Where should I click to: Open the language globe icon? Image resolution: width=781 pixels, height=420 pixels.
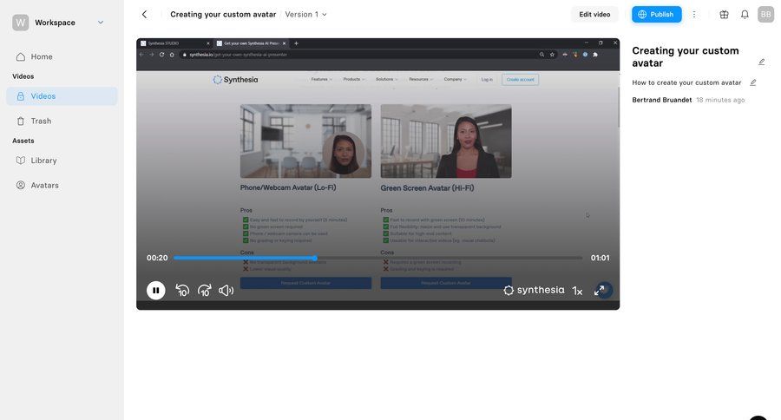point(724,14)
